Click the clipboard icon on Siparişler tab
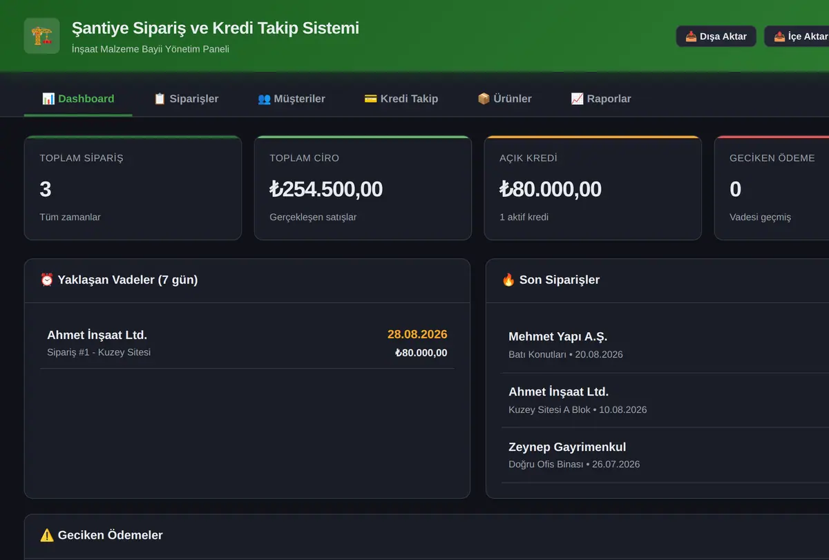Image resolution: width=829 pixels, height=560 pixels. 160,99
